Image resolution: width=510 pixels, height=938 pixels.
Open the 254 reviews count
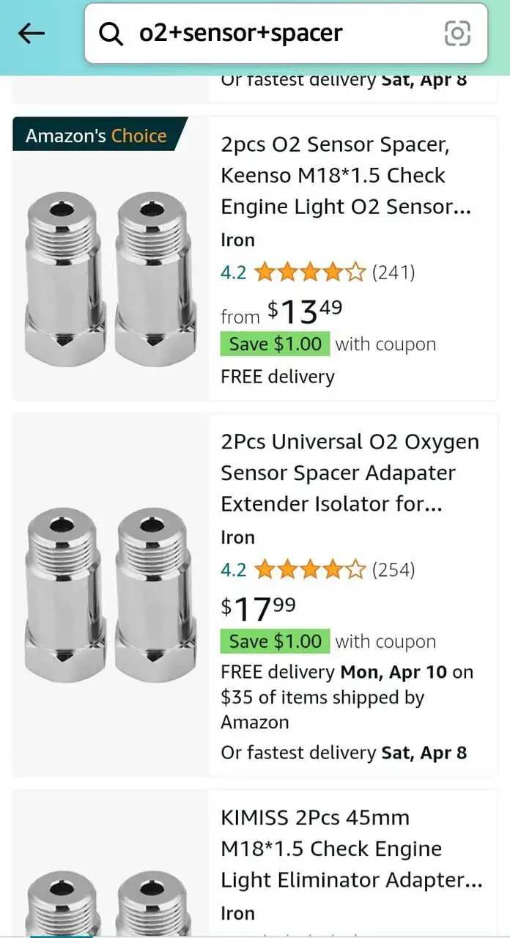click(x=393, y=569)
